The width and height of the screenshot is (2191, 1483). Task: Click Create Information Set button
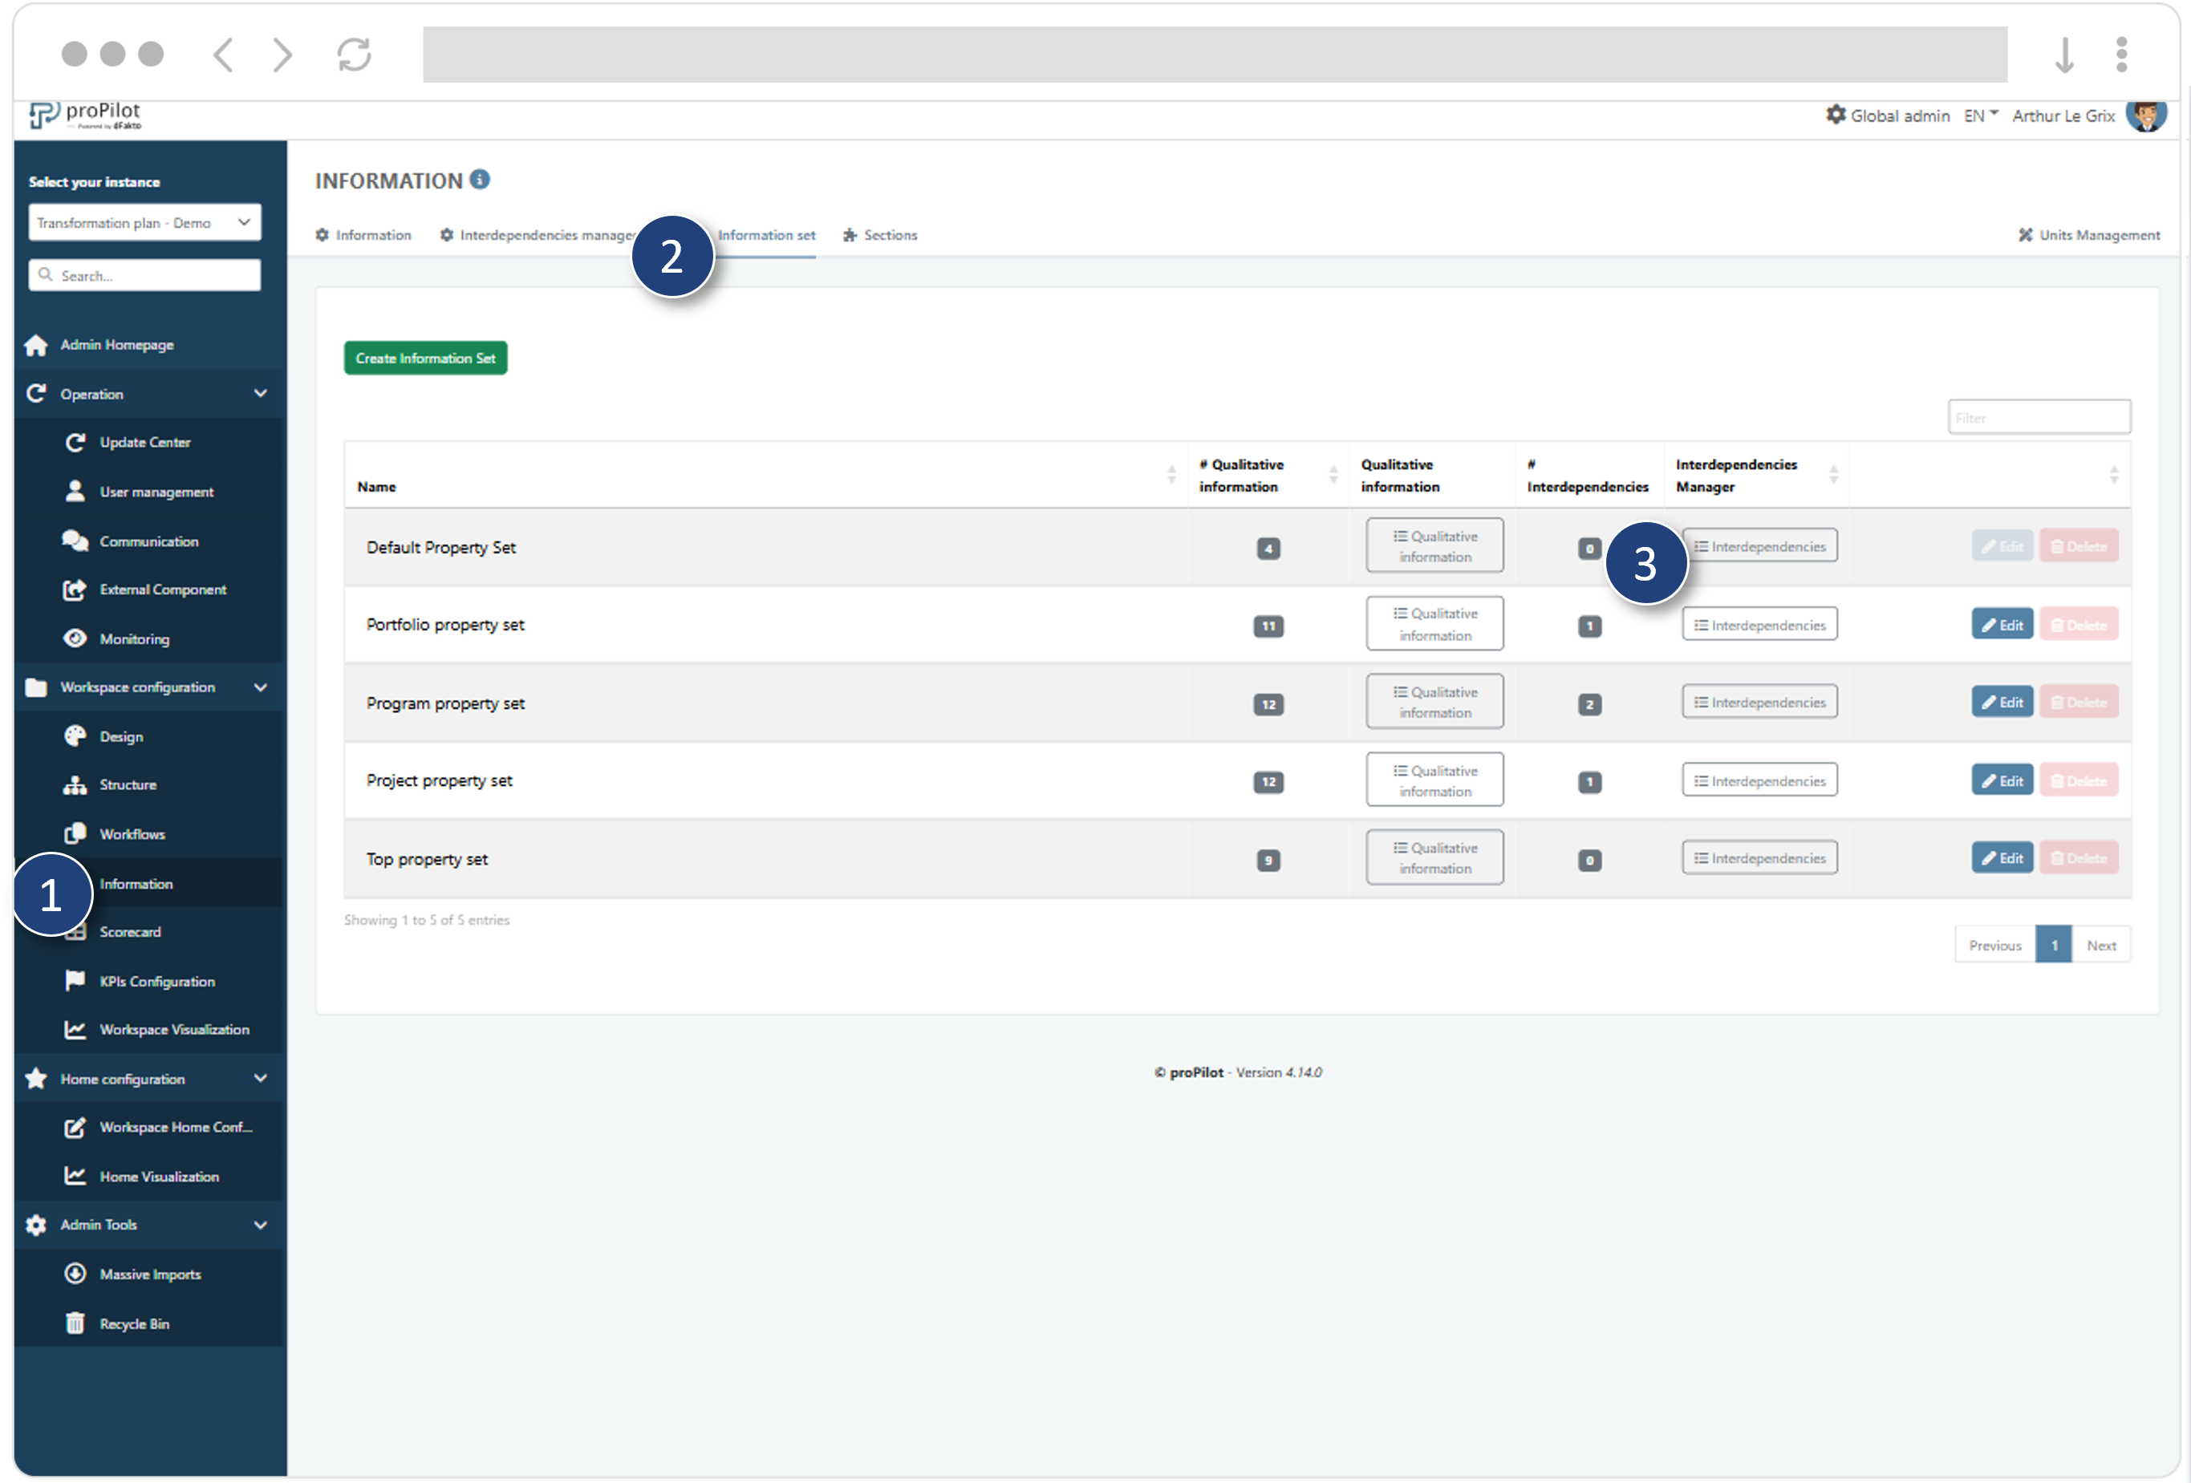click(425, 359)
